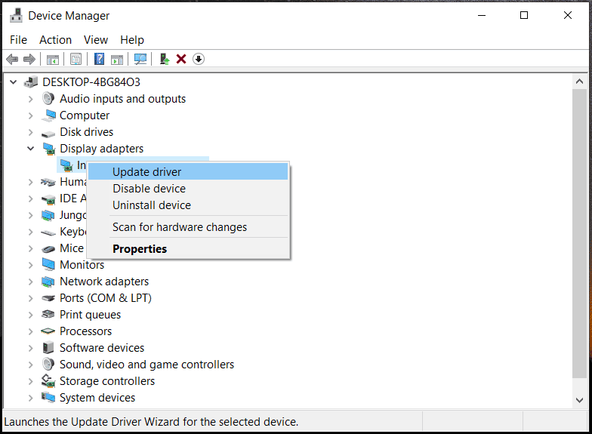Expand the Network adapters node
The image size is (592, 434).
[x=31, y=282]
